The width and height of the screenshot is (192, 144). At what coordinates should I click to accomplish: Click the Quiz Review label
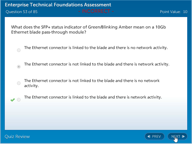coord(17,137)
